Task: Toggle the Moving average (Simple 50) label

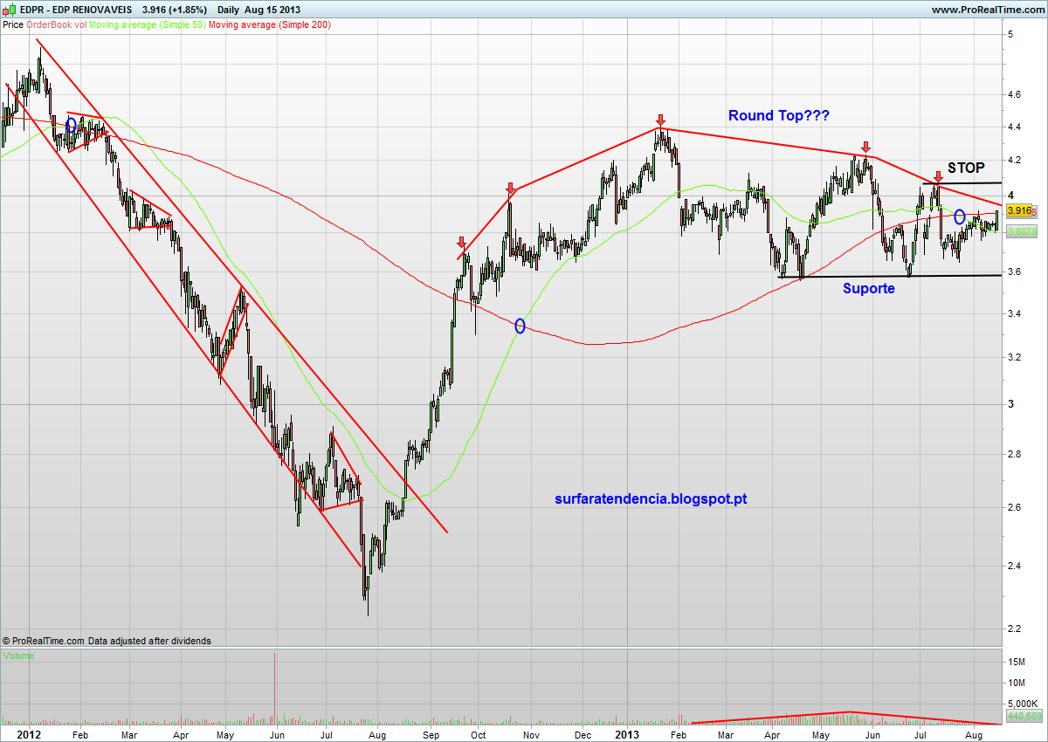Action: pos(147,25)
